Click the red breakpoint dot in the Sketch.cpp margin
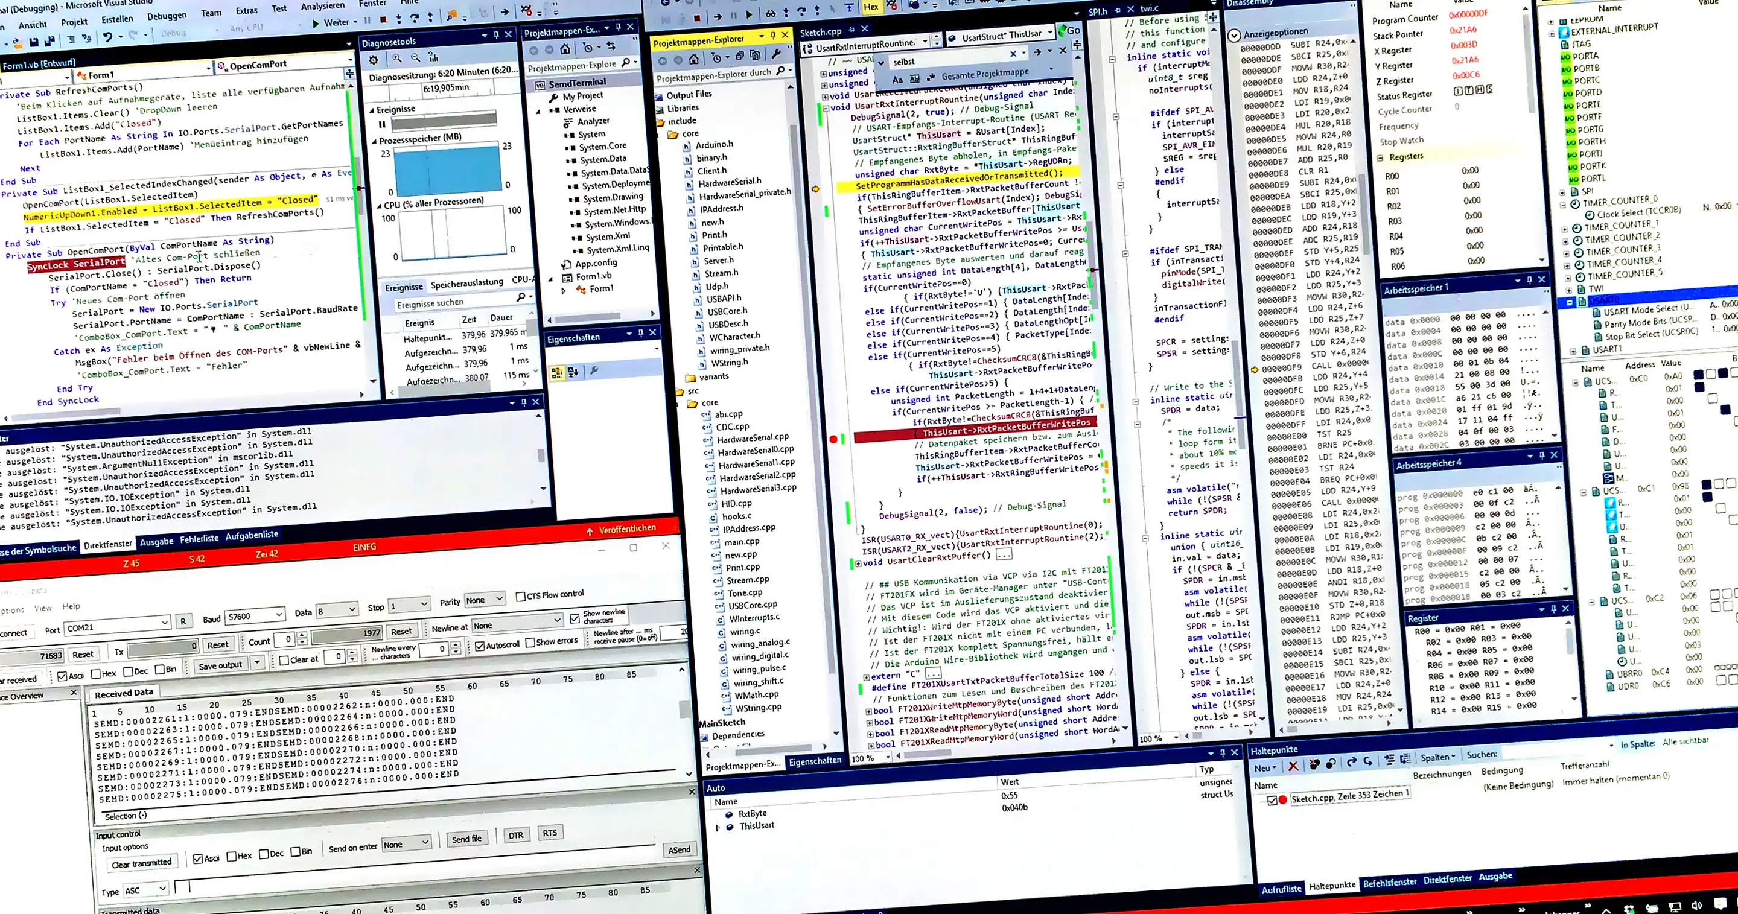The width and height of the screenshot is (1738, 914). (x=835, y=438)
